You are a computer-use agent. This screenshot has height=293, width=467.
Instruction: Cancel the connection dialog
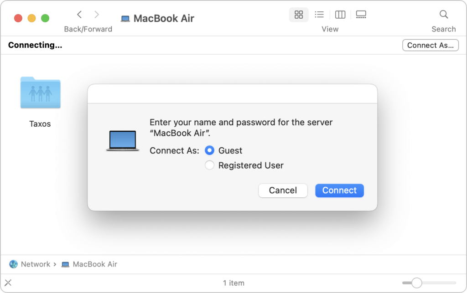[283, 190]
